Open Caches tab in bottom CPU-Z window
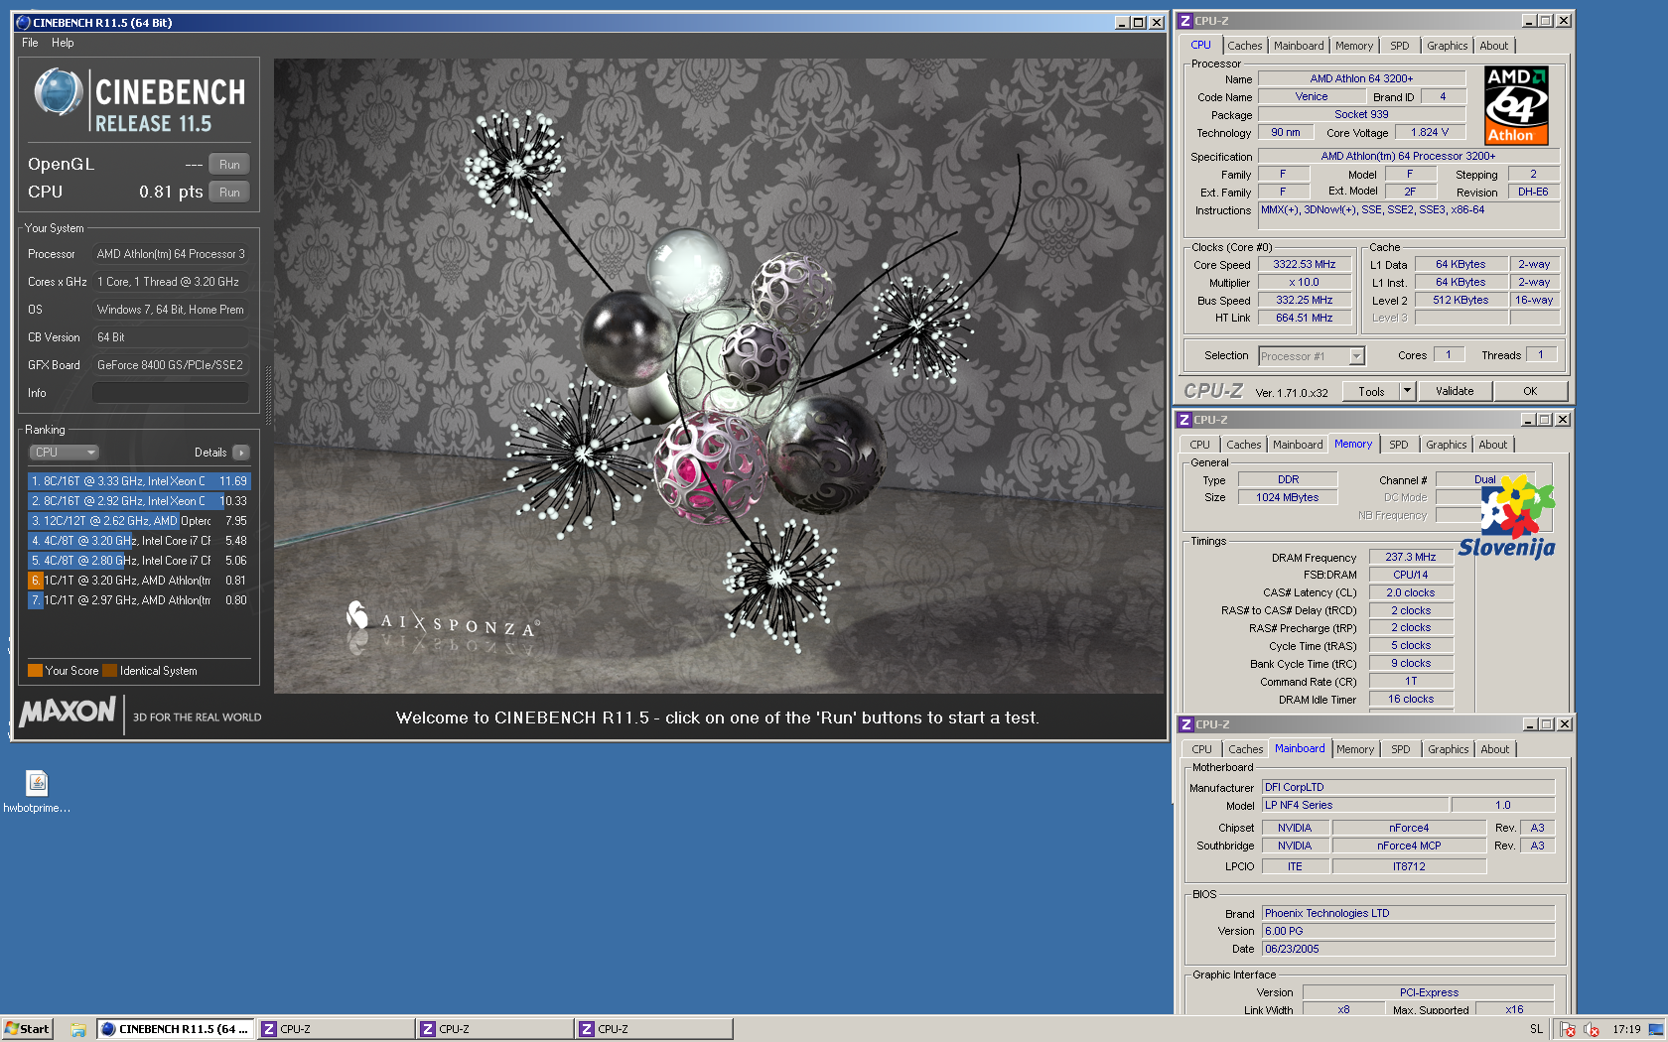 click(1245, 749)
